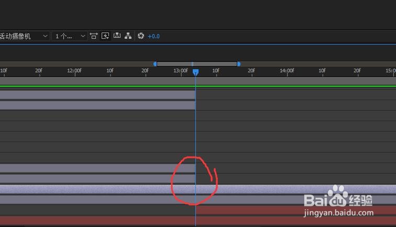Viewport: 396px width, 227px height.
Task: Toggle pixel aspect ratio correction icon
Action: [x=93, y=36]
